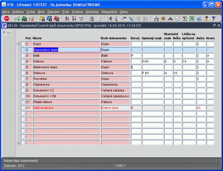Click the copy icon next to scissors
Viewport: 223px width, 171px height.
pyautogui.click(x=117, y=19)
